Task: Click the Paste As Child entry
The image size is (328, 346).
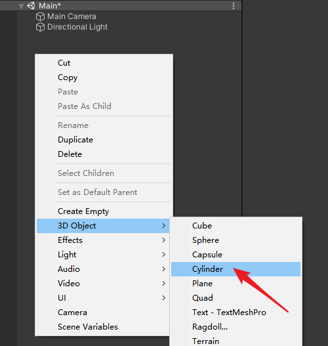Action: [x=104, y=106]
